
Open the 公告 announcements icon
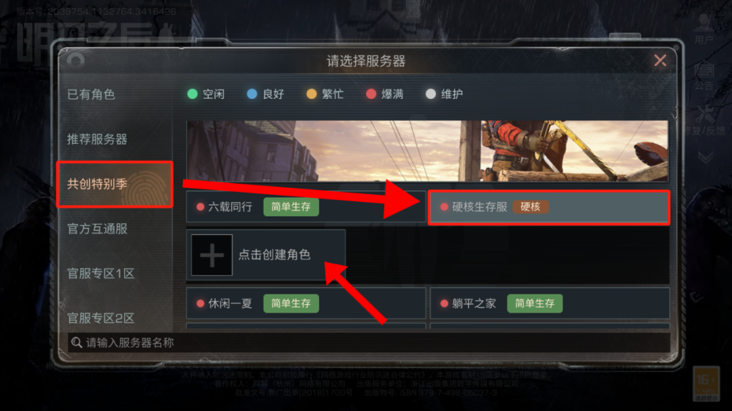tap(704, 77)
